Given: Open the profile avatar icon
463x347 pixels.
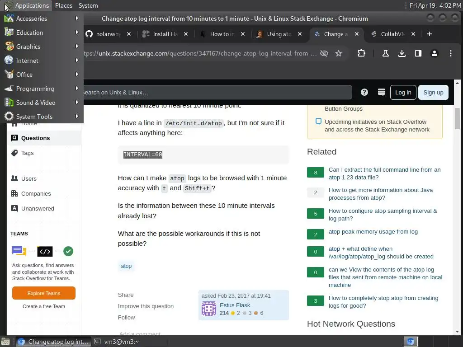Looking at the screenshot, I should (435, 53).
